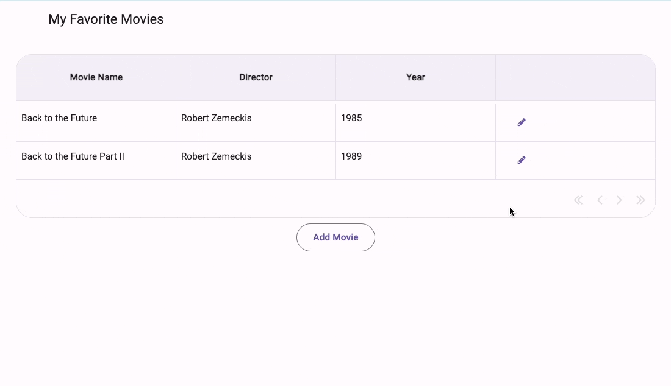Select the Director column header
Image resolution: width=671 pixels, height=386 pixels.
pyautogui.click(x=256, y=77)
